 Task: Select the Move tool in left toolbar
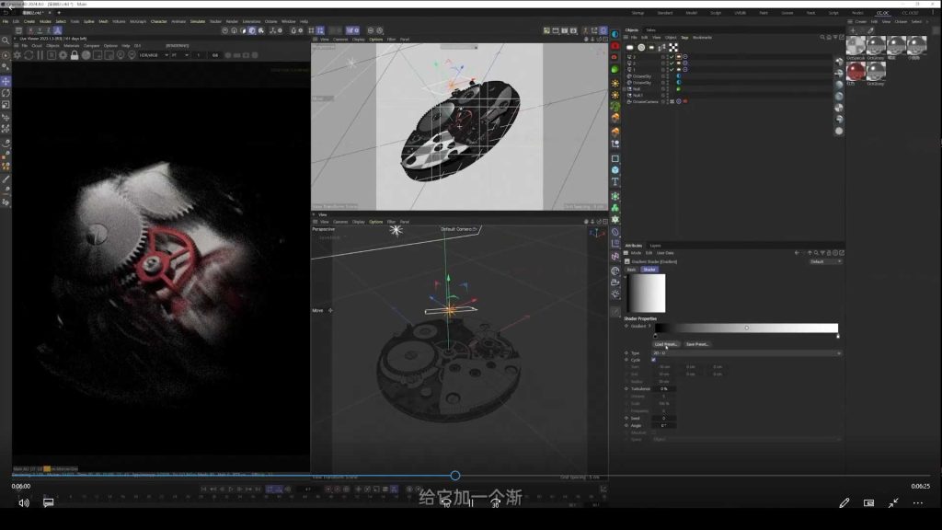click(x=6, y=80)
